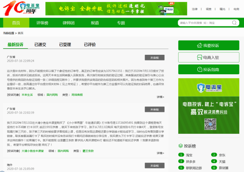Image resolution: width=244 pixels, height=172 pixels.
Task: Open the 本来生活 complaint target link
Action: (27, 95)
